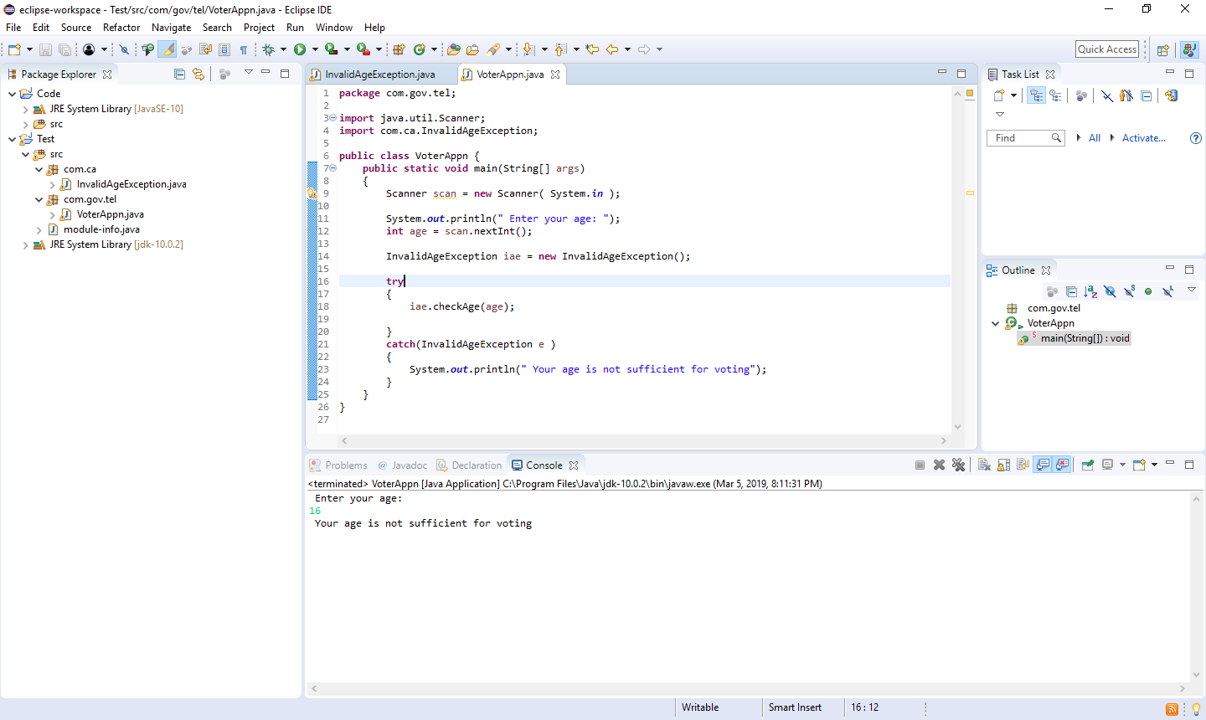Screen dimensions: 1206x720
Task: Clear the Console output
Action: tap(982, 466)
